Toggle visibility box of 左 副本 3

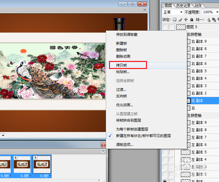[165, 167]
